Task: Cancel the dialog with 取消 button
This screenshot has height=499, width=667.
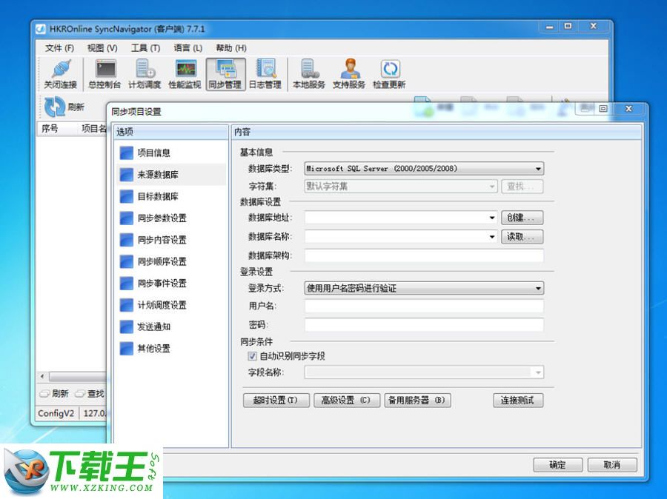Action: coord(612,464)
